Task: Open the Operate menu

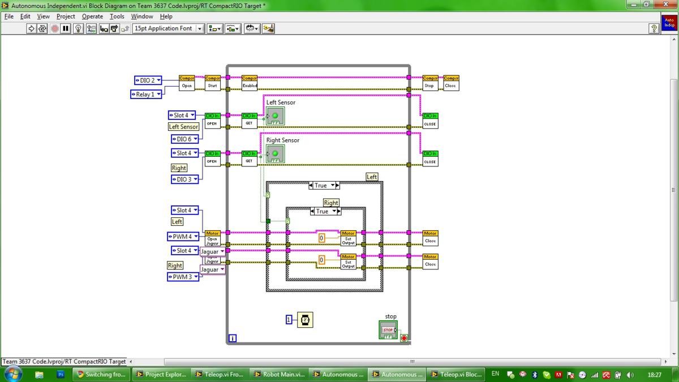Action: tap(93, 16)
